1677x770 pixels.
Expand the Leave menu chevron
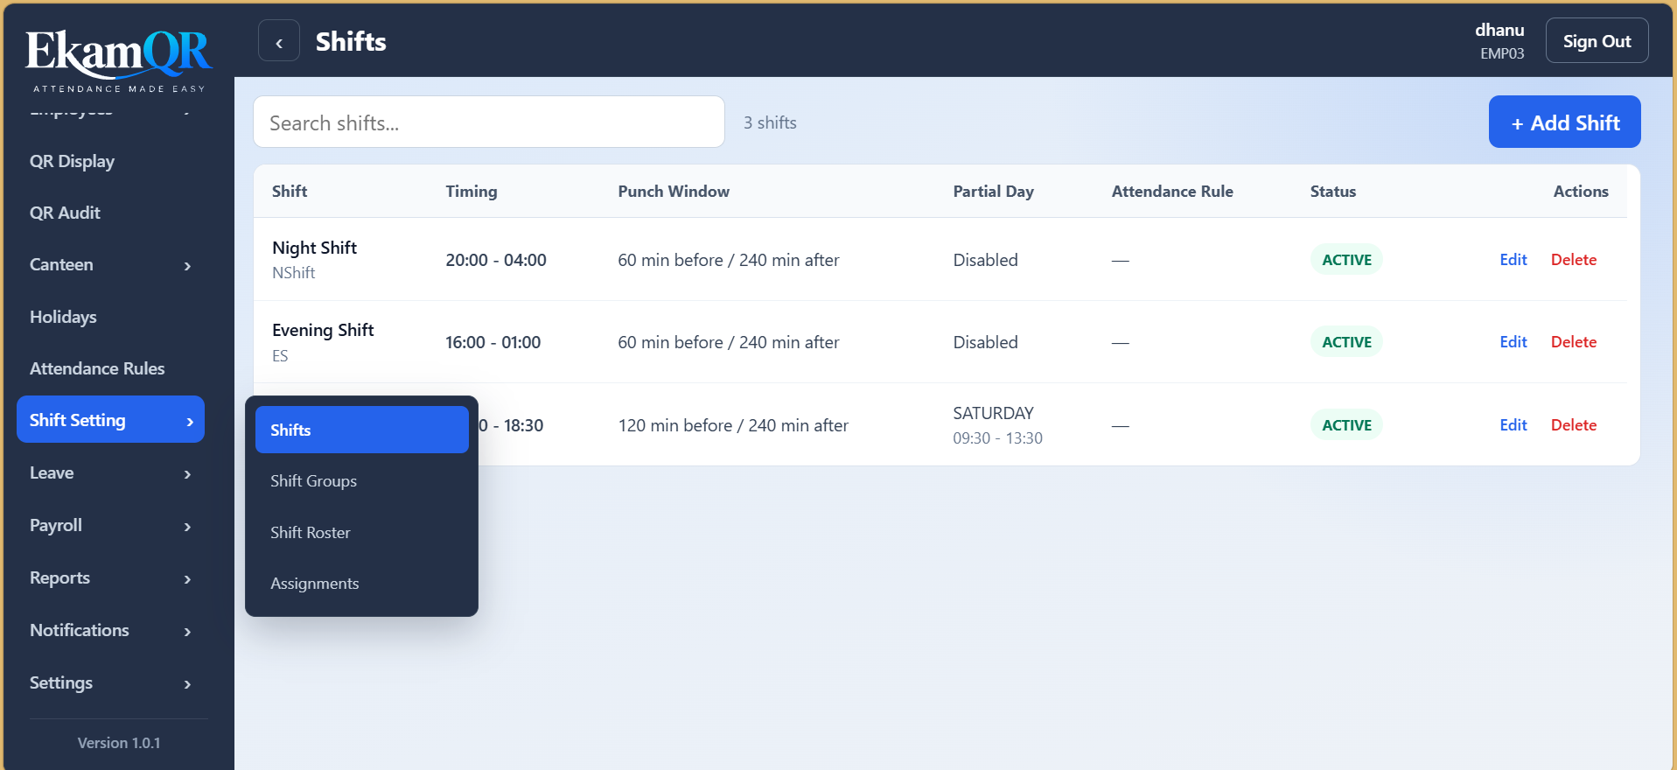[187, 473]
